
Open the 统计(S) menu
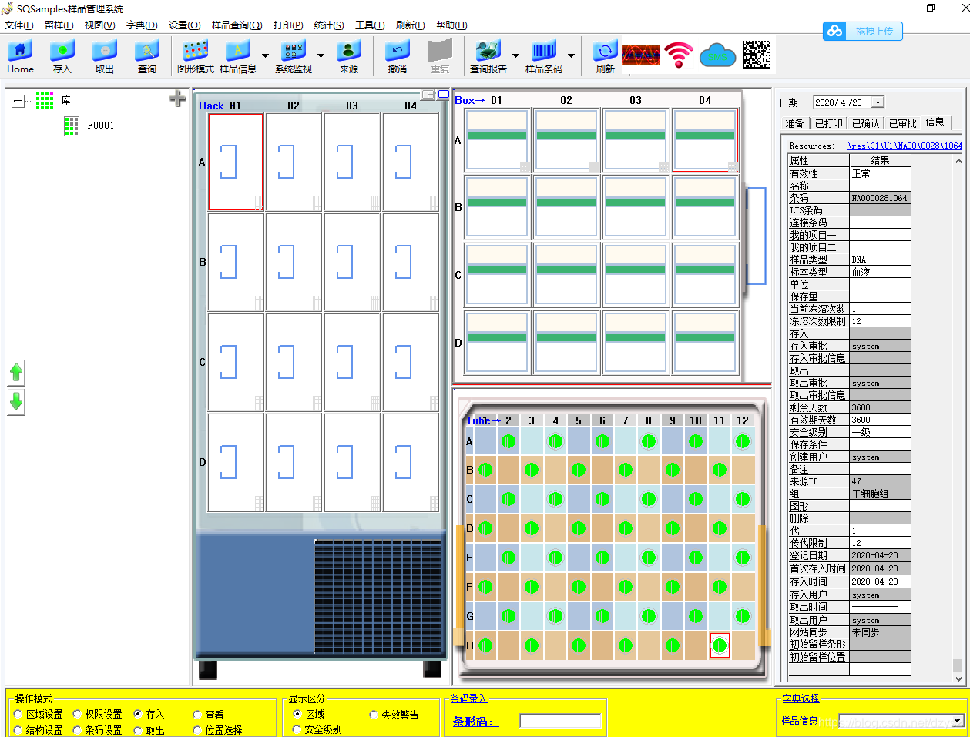pos(329,25)
